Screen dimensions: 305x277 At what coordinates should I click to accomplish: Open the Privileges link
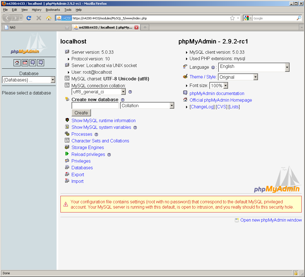(81, 161)
